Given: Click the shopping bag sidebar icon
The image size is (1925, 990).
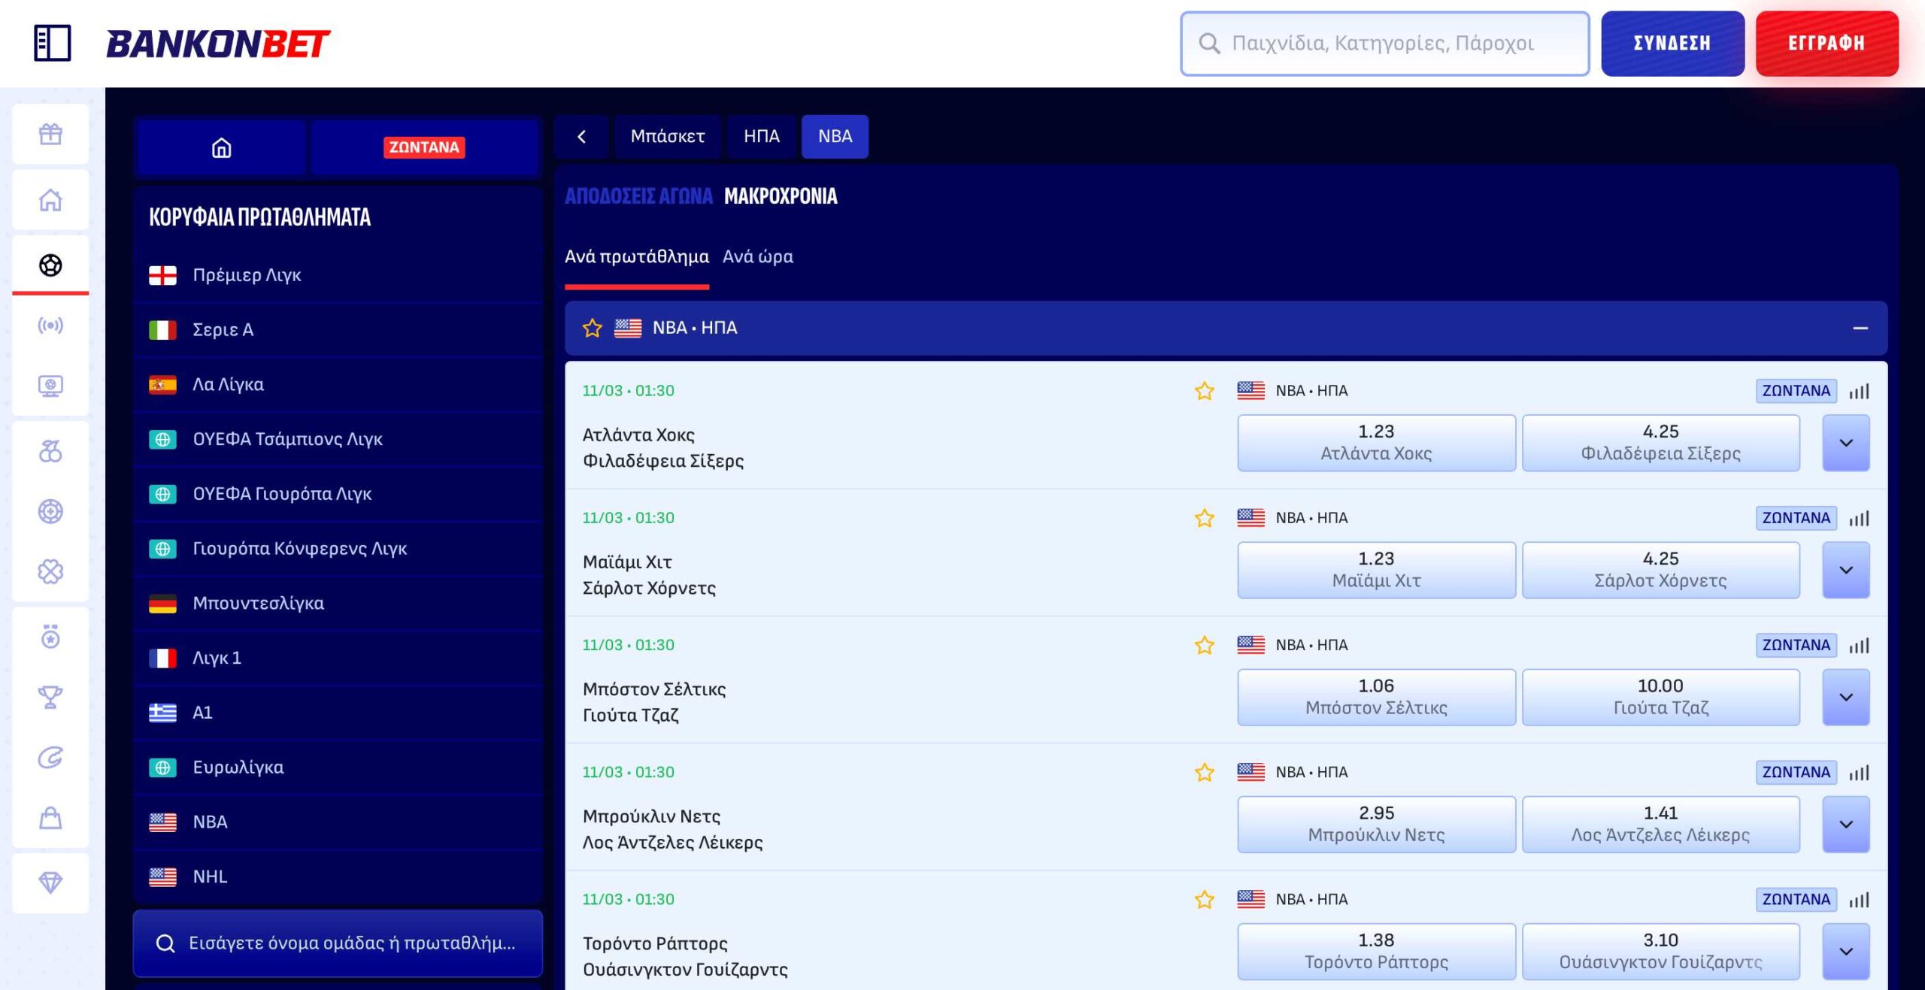Looking at the screenshot, I should tap(50, 818).
